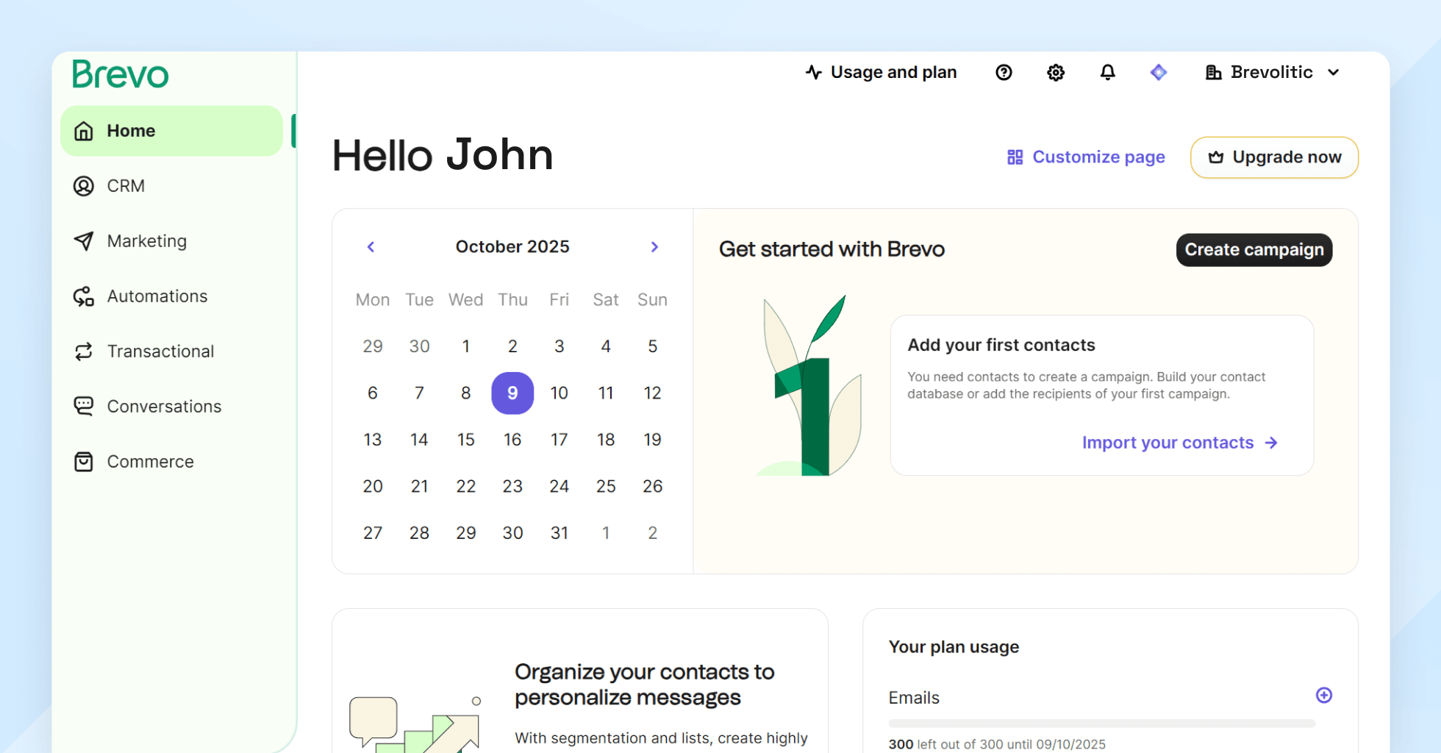Open the CRM section in sidebar
This screenshot has height=753, width=1441.
[126, 186]
